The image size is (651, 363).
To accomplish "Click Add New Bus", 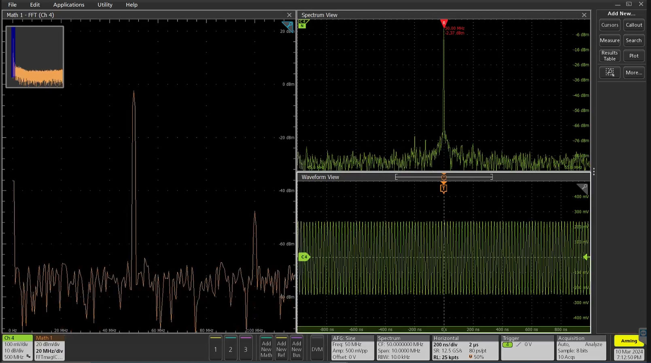I will (x=297, y=348).
